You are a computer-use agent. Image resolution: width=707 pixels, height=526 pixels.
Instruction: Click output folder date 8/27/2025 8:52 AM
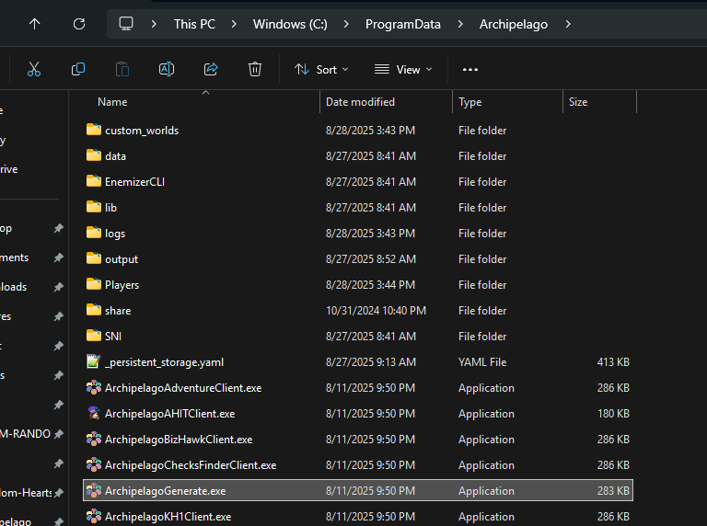point(371,259)
